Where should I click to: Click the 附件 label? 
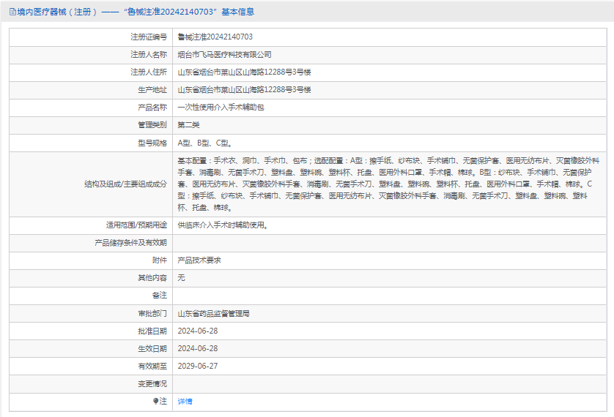[x=160, y=260]
